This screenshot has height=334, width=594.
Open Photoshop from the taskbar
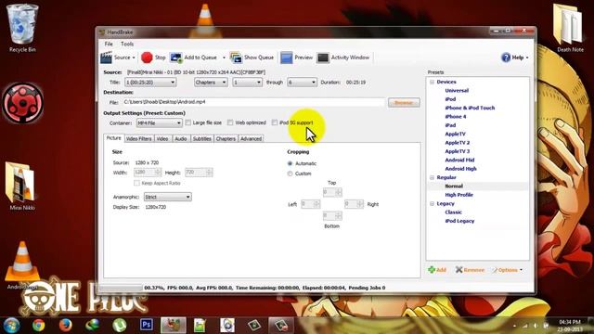(x=147, y=325)
